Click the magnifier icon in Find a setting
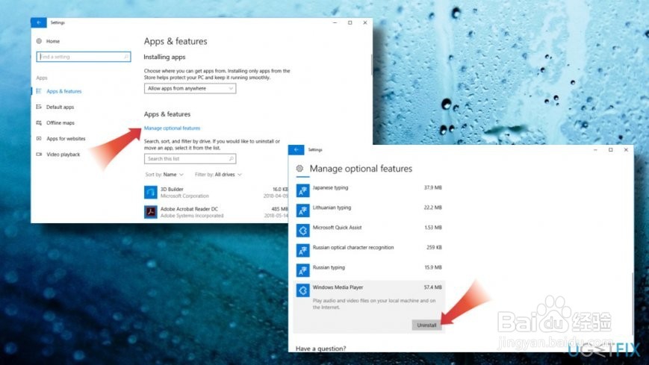Viewport: 649px width, 365px height. click(126, 57)
